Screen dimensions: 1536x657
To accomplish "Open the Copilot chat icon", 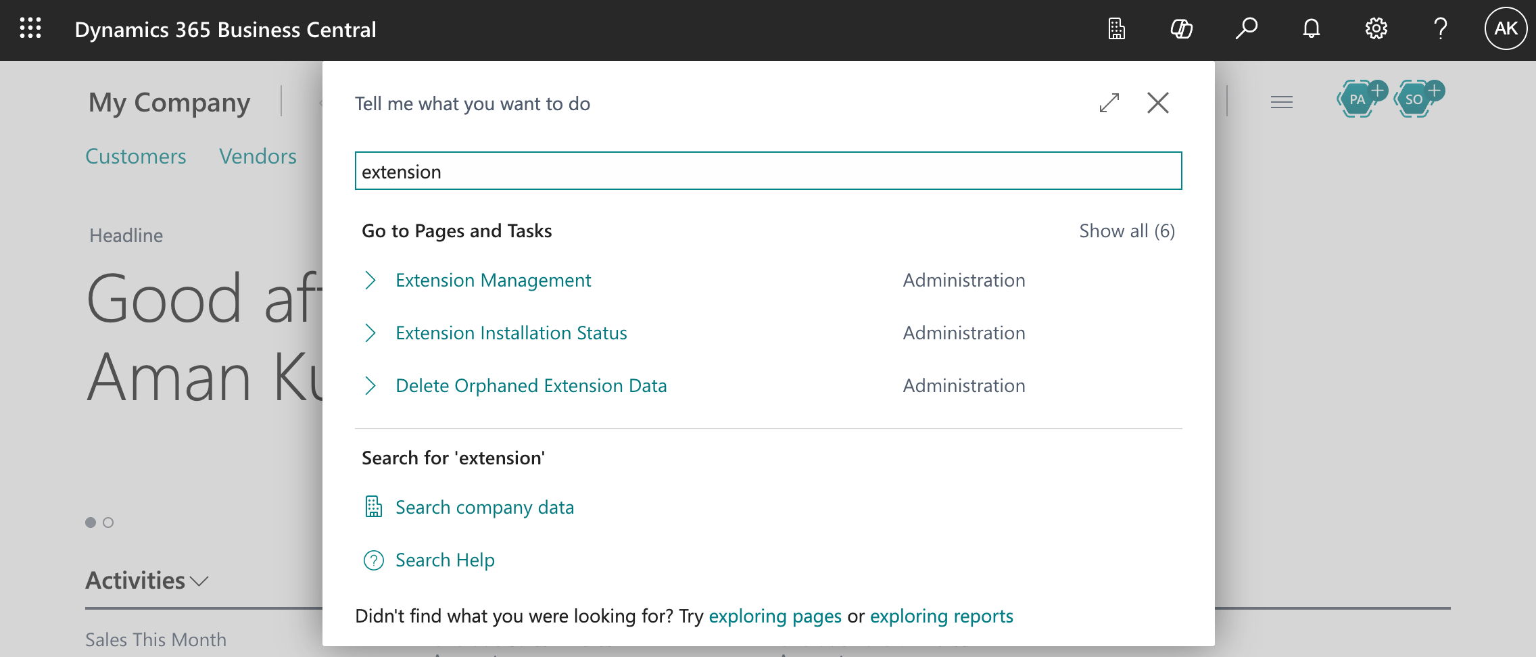I will click(1181, 28).
